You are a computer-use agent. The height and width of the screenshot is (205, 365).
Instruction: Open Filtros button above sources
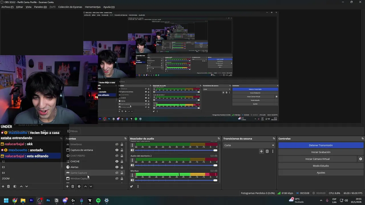[72, 131]
